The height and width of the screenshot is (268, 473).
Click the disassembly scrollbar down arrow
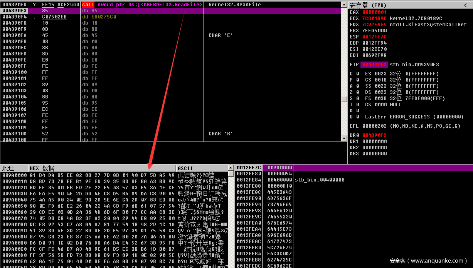[x=344, y=138]
